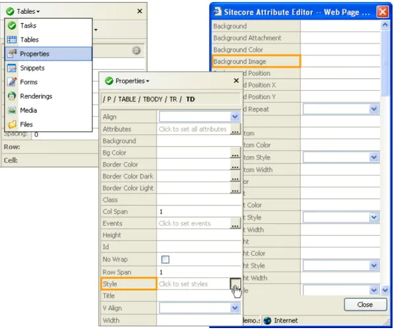Click ellipsis button for Border Color row
Screen dimensions: 393x334
click(235, 164)
